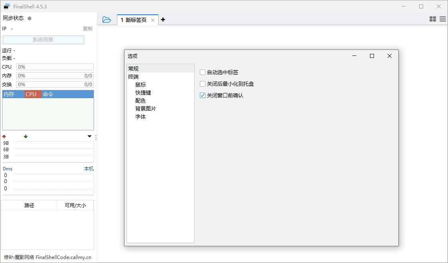Click the new tab plus icon
This screenshot has height=263, width=448.
point(163,19)
